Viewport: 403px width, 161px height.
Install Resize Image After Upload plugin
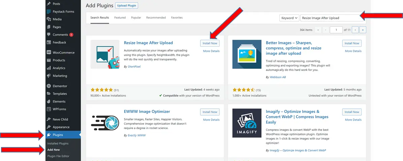(210, 43)
